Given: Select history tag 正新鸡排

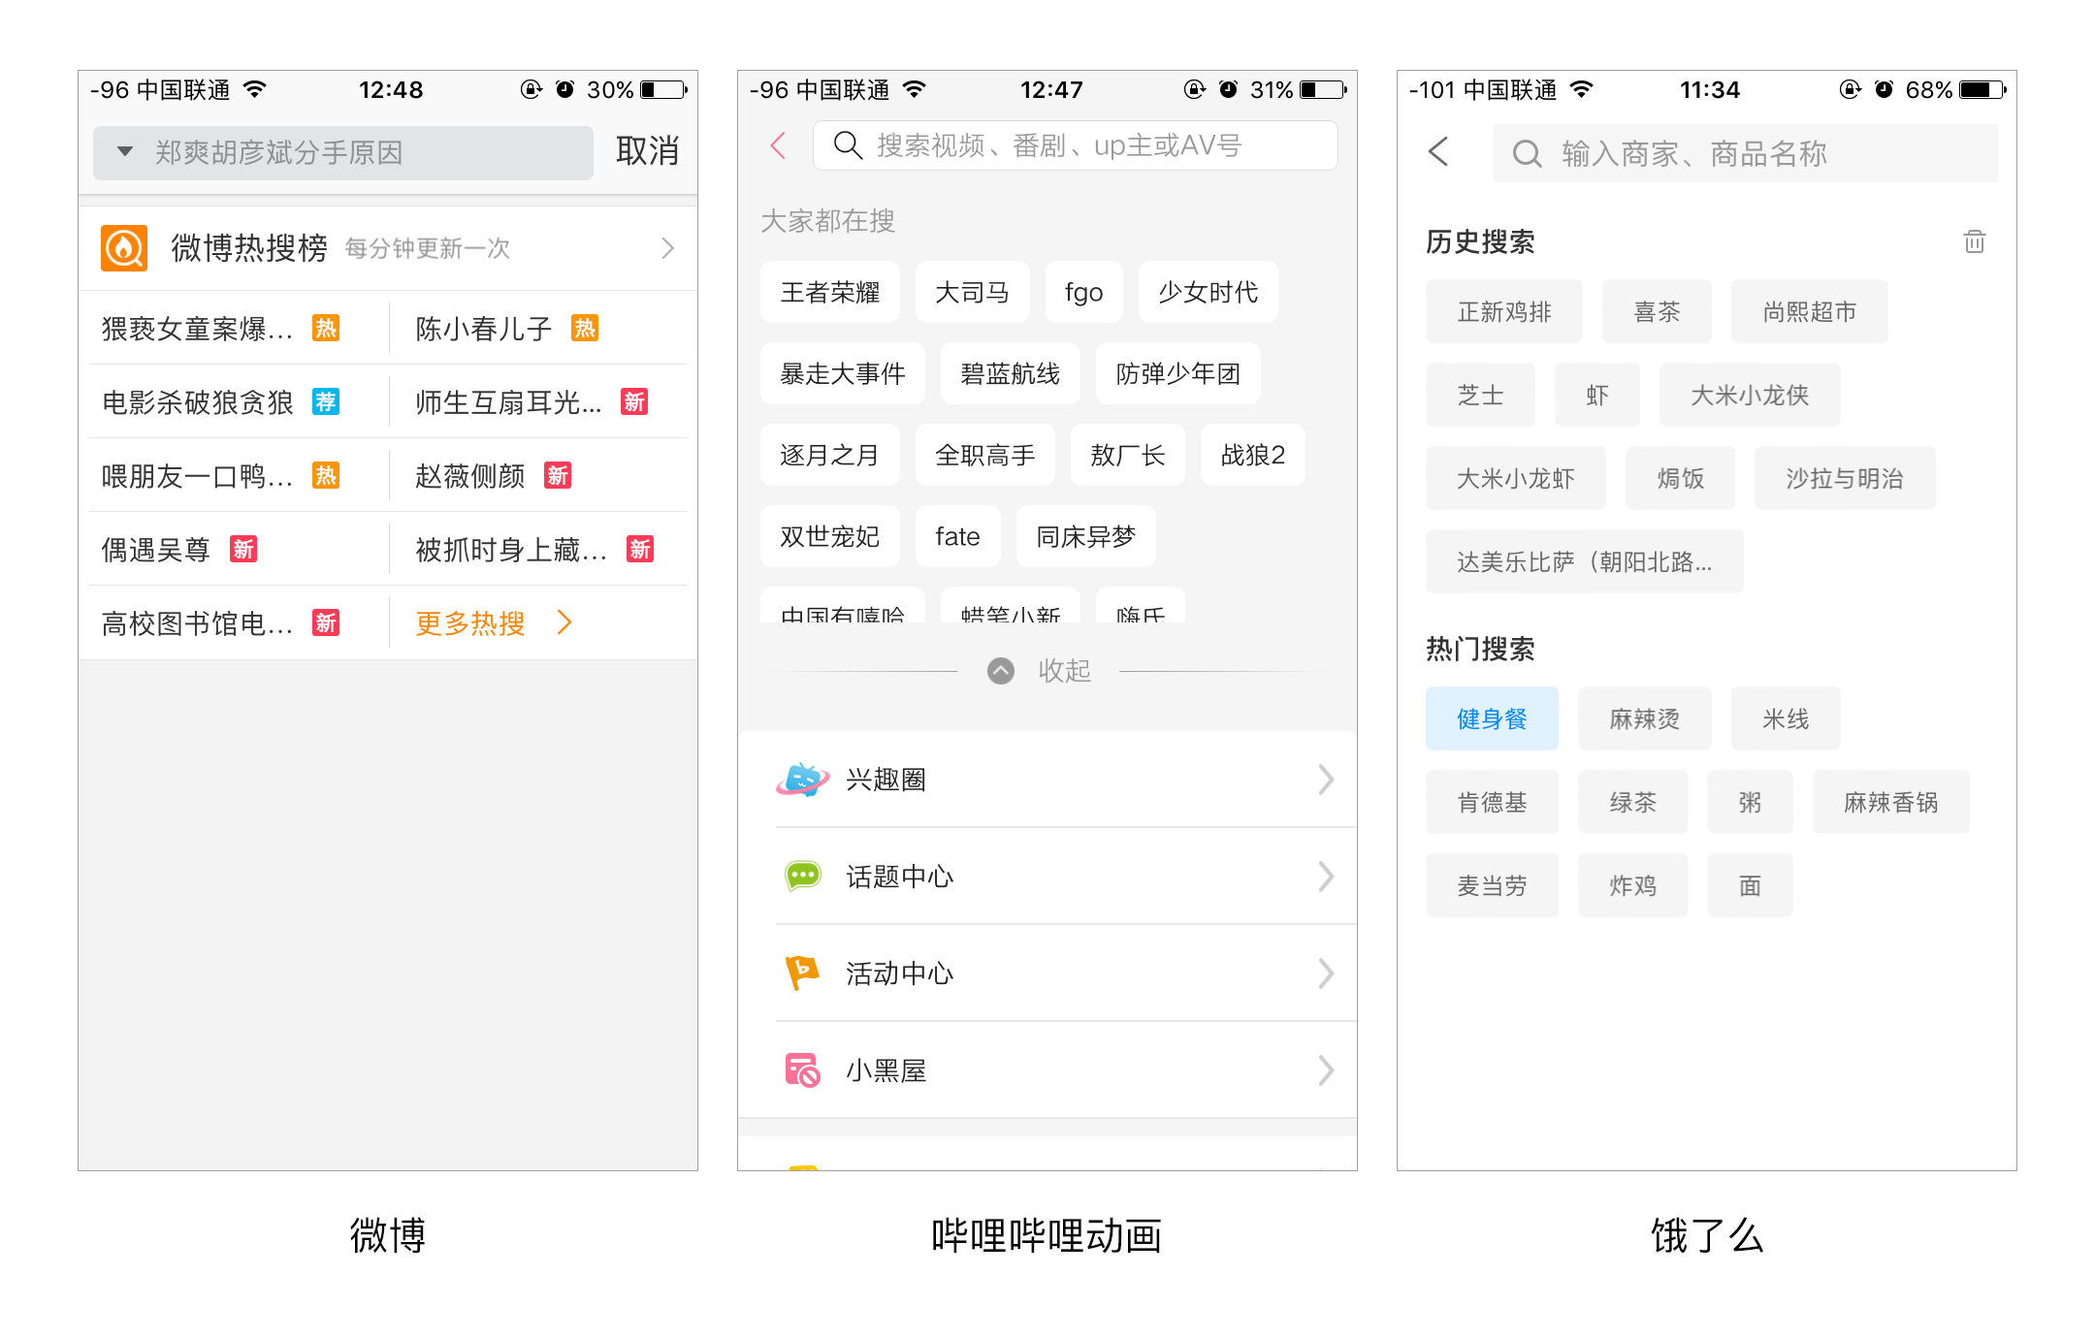Looking at the screenshot, I should click(x=1504, y=311).
